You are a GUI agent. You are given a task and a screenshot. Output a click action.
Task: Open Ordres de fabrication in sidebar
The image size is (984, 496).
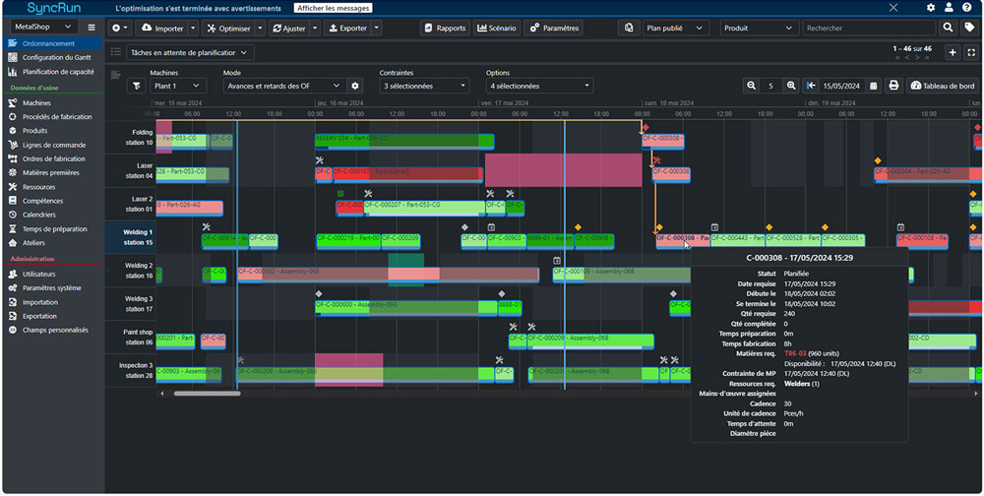(53, 158)
